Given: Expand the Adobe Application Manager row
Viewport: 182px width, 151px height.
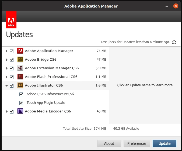Looking at the screenshot, I should [7, 51].
